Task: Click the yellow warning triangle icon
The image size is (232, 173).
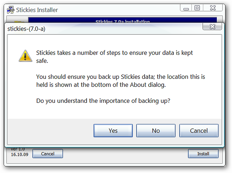Action: click(x=25, y=56)
